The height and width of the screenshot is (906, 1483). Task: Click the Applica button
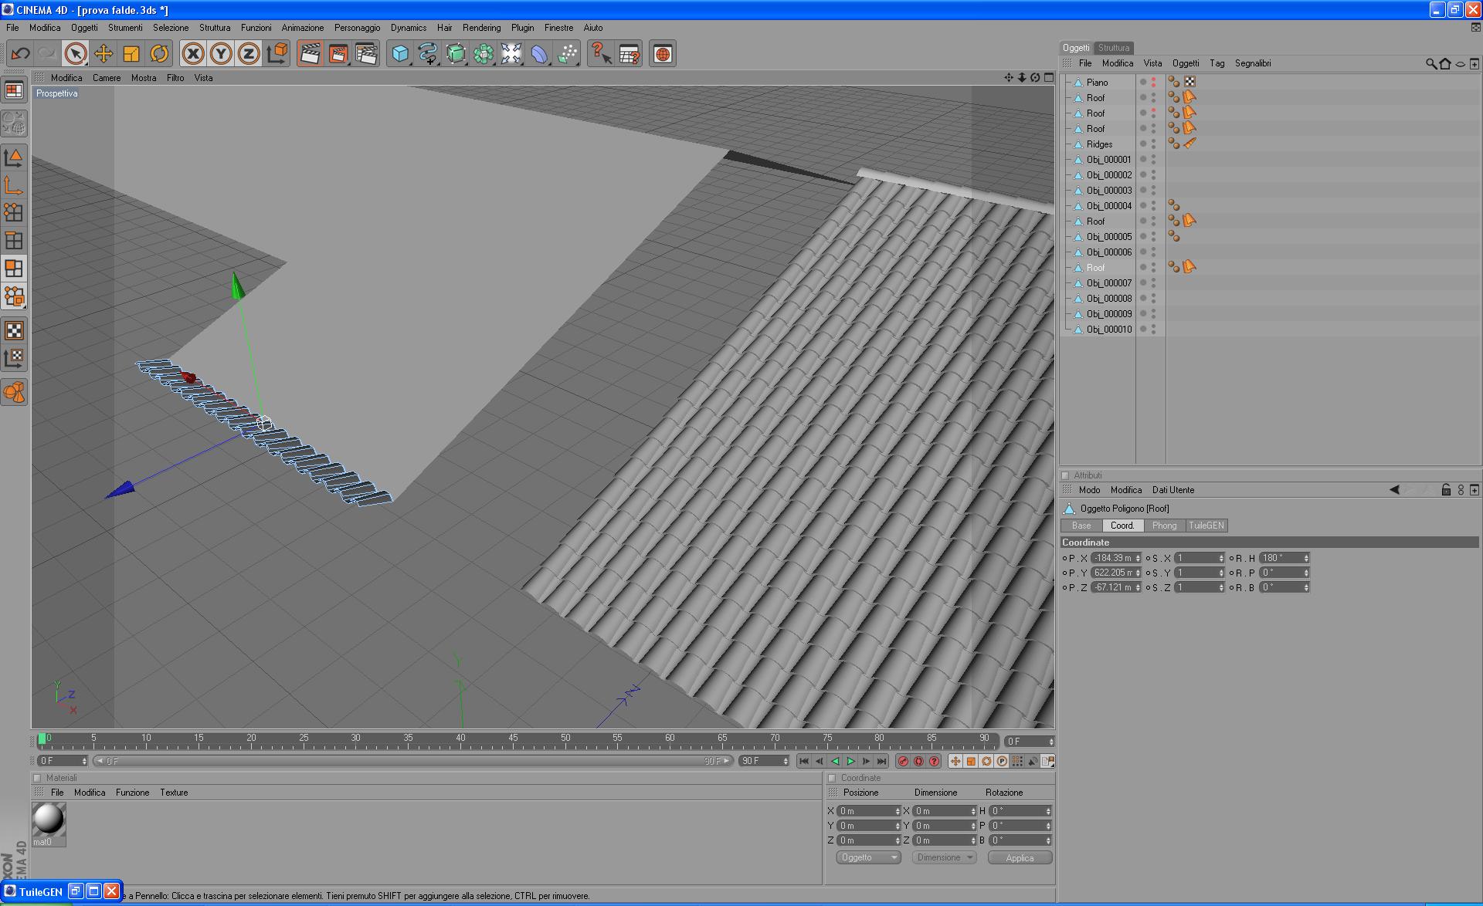[1020, 858]
